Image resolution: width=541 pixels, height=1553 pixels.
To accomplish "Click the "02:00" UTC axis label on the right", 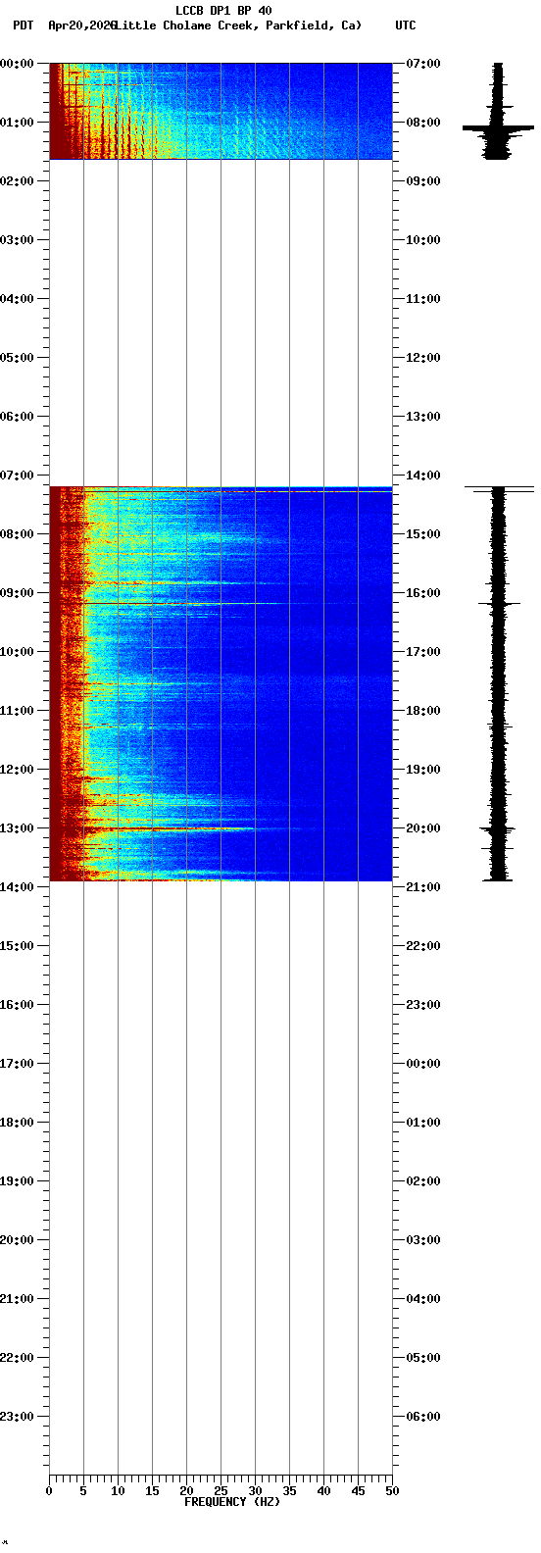I will point(423,1181).
